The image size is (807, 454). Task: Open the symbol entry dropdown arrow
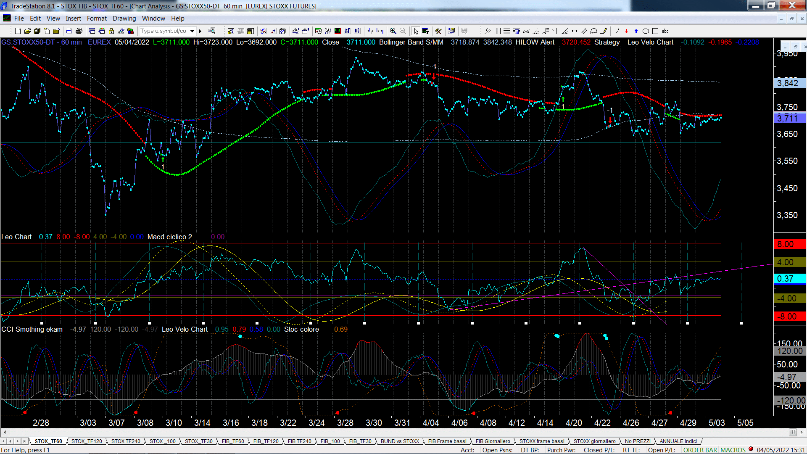(x=192, y=31)
